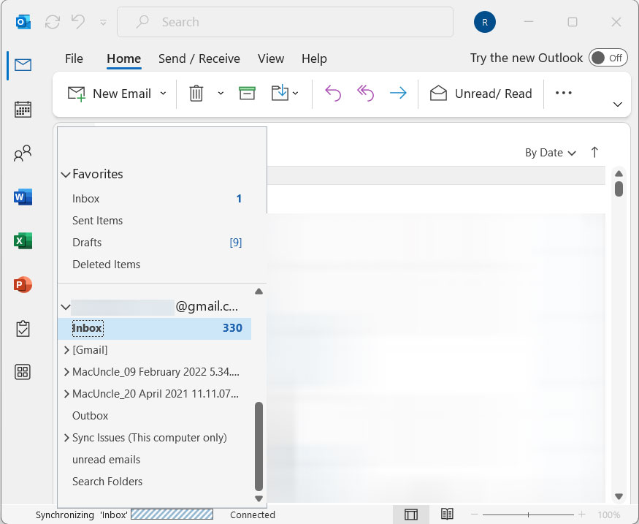Turn on Try the new Outlook
The width and height of the screenshot is (639, 524).
[x=608, y=57]
